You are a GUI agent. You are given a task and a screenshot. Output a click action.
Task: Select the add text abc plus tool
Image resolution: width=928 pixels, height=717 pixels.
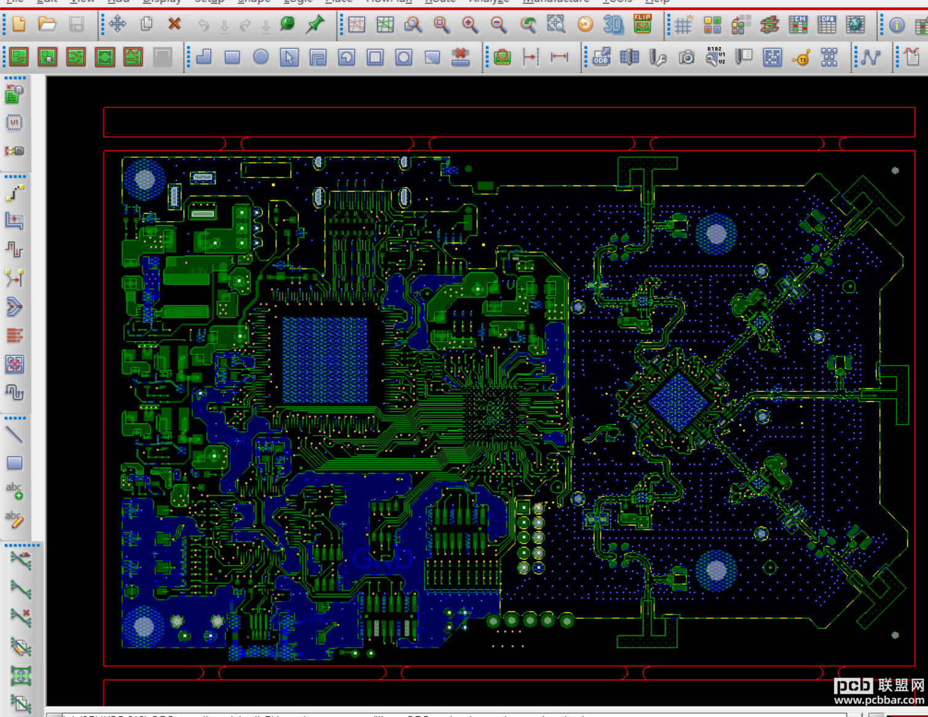coord(15,491)
